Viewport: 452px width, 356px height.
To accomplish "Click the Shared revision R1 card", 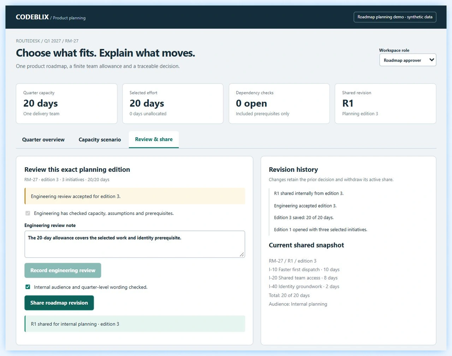I will click(385, 104).
